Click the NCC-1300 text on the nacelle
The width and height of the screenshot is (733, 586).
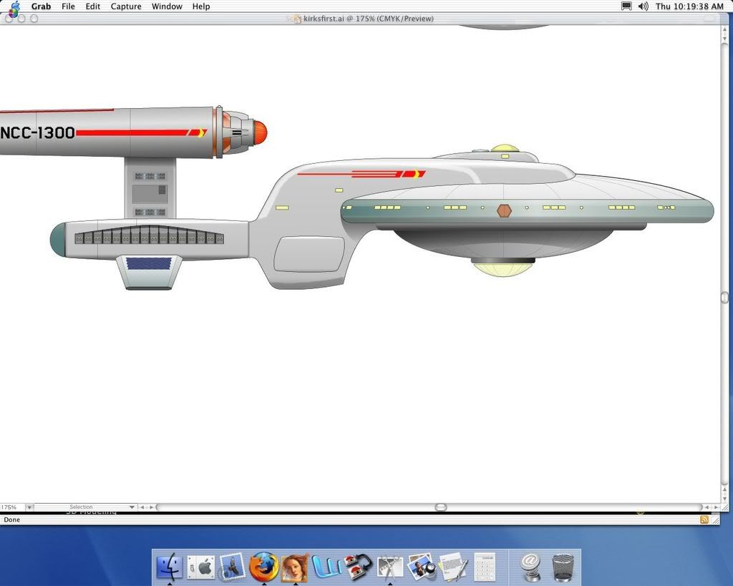coord(37,132)
